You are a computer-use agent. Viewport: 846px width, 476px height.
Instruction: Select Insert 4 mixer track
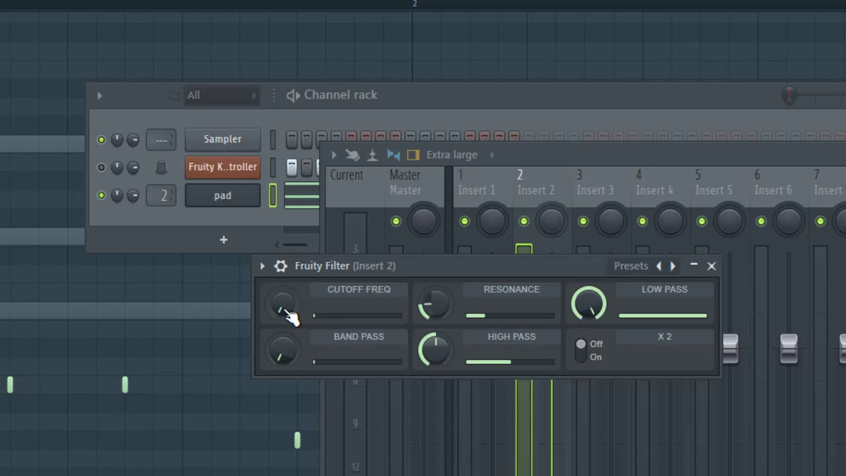(654, 182)
